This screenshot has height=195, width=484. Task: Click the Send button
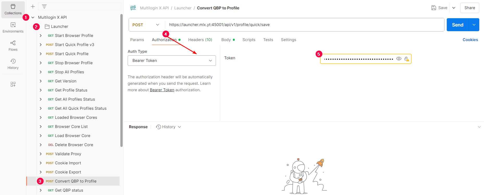pyautogui.click(x=458, y=25)
